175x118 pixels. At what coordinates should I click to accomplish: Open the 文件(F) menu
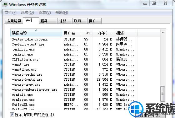click(x=11, y=13)
